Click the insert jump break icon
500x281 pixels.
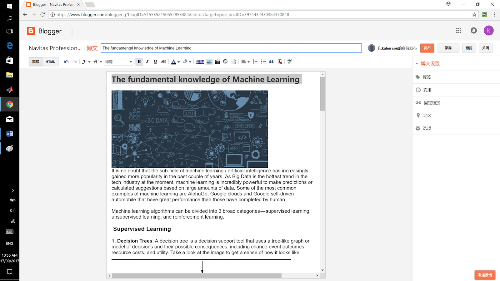[233, 62]
